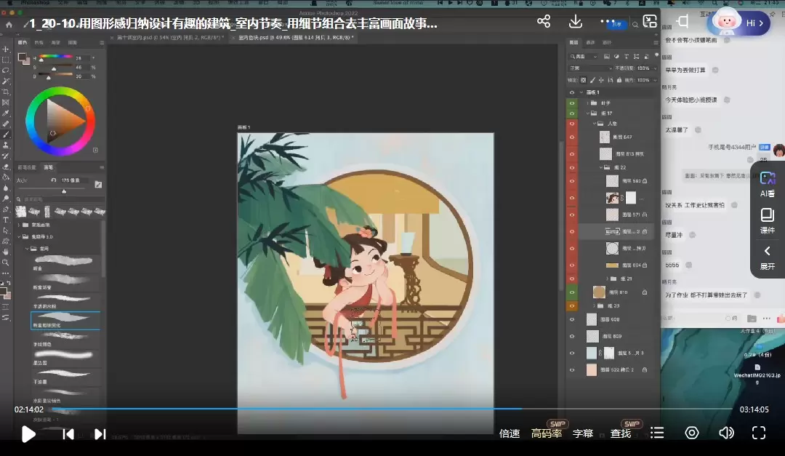Viewport: 785px width, 456px height.
Task: Toggle the volume speaker icon
Action: tap(726, 433)
